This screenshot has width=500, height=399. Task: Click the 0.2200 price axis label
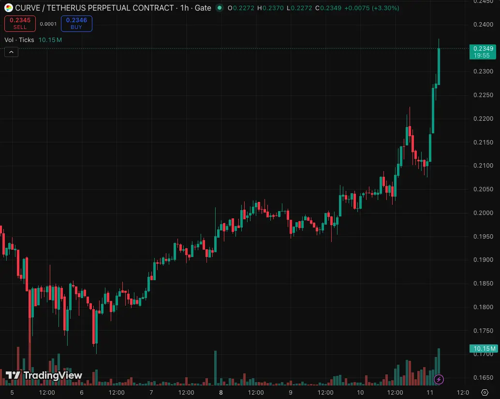tap(483, 118)
